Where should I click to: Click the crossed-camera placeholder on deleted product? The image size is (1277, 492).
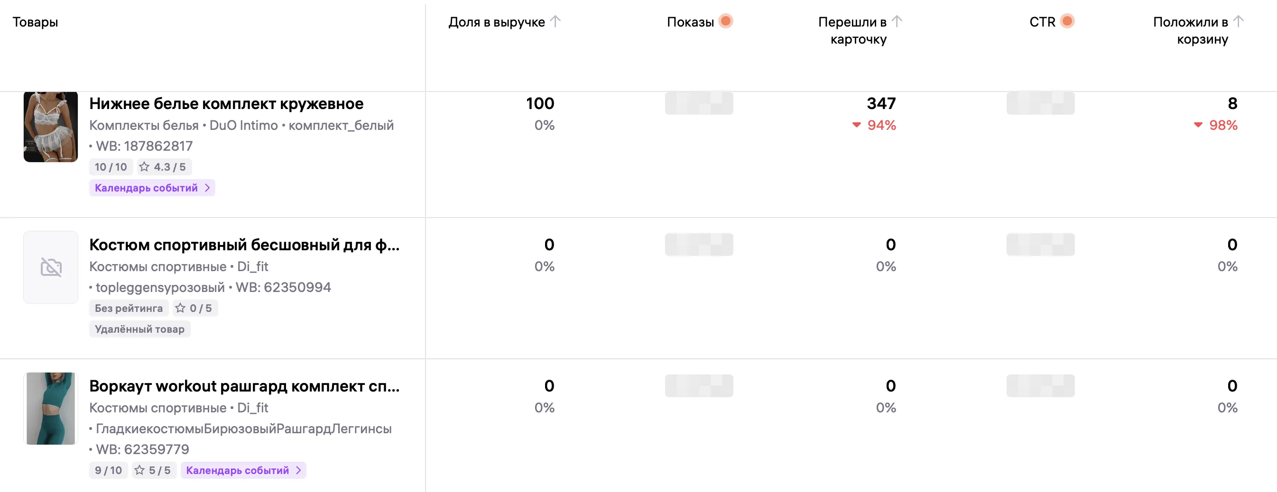50,266
